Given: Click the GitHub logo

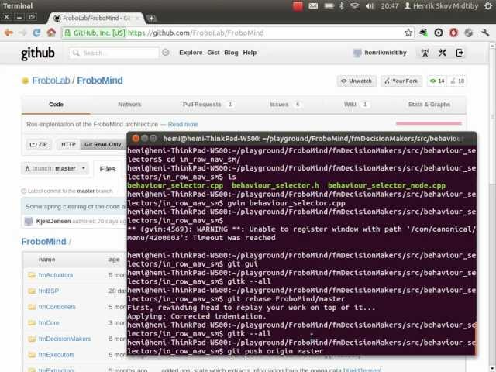Looking at the screenshot, I should (x=38, y=53).
